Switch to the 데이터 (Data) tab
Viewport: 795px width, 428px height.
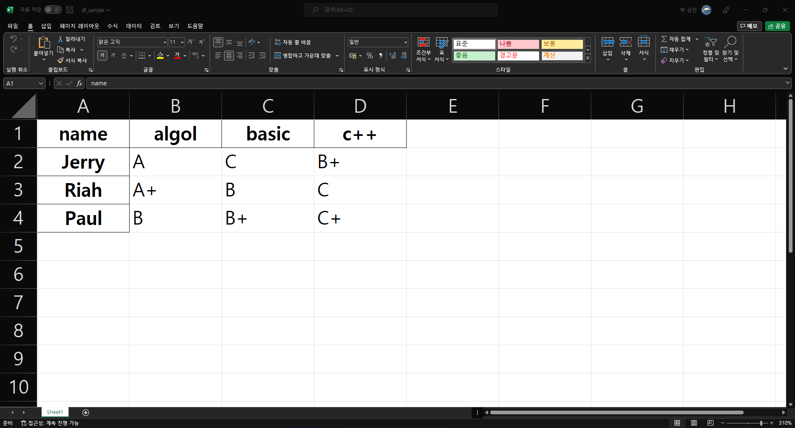pos(134,26)
